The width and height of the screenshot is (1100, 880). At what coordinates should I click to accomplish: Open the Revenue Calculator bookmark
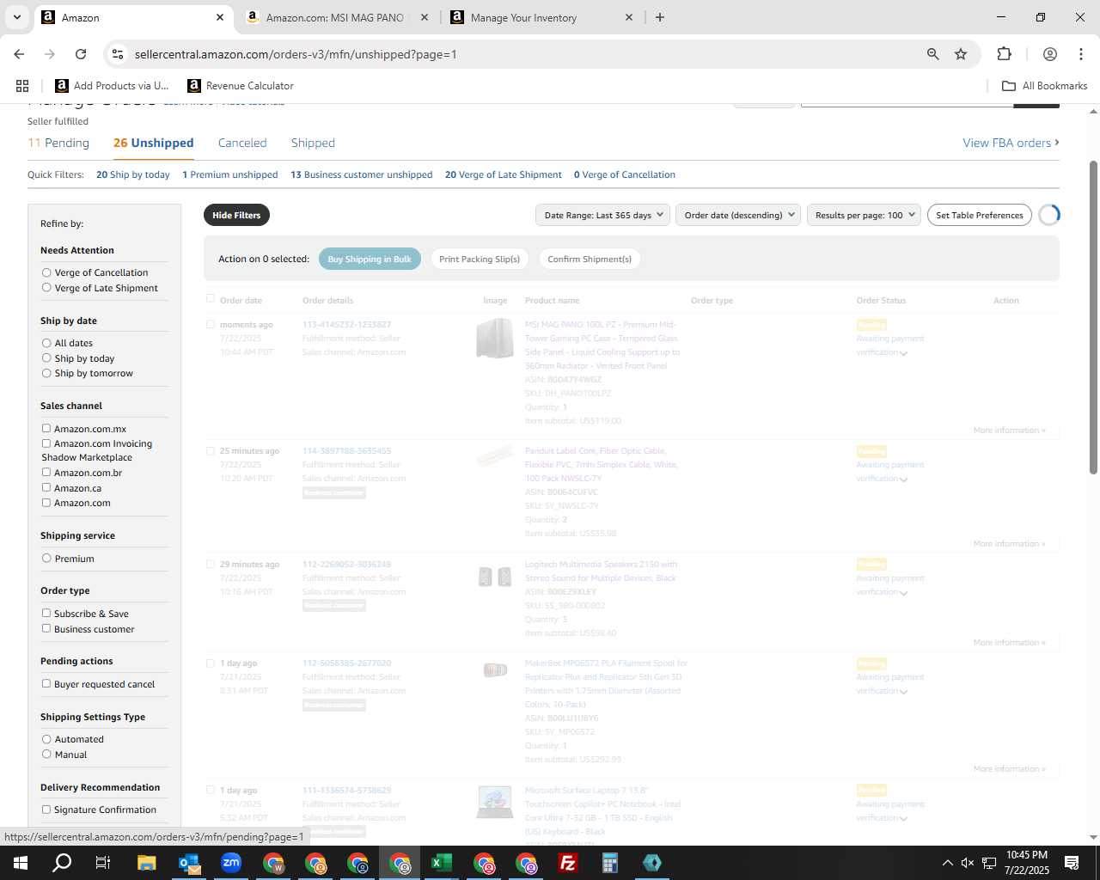(241, 86)
